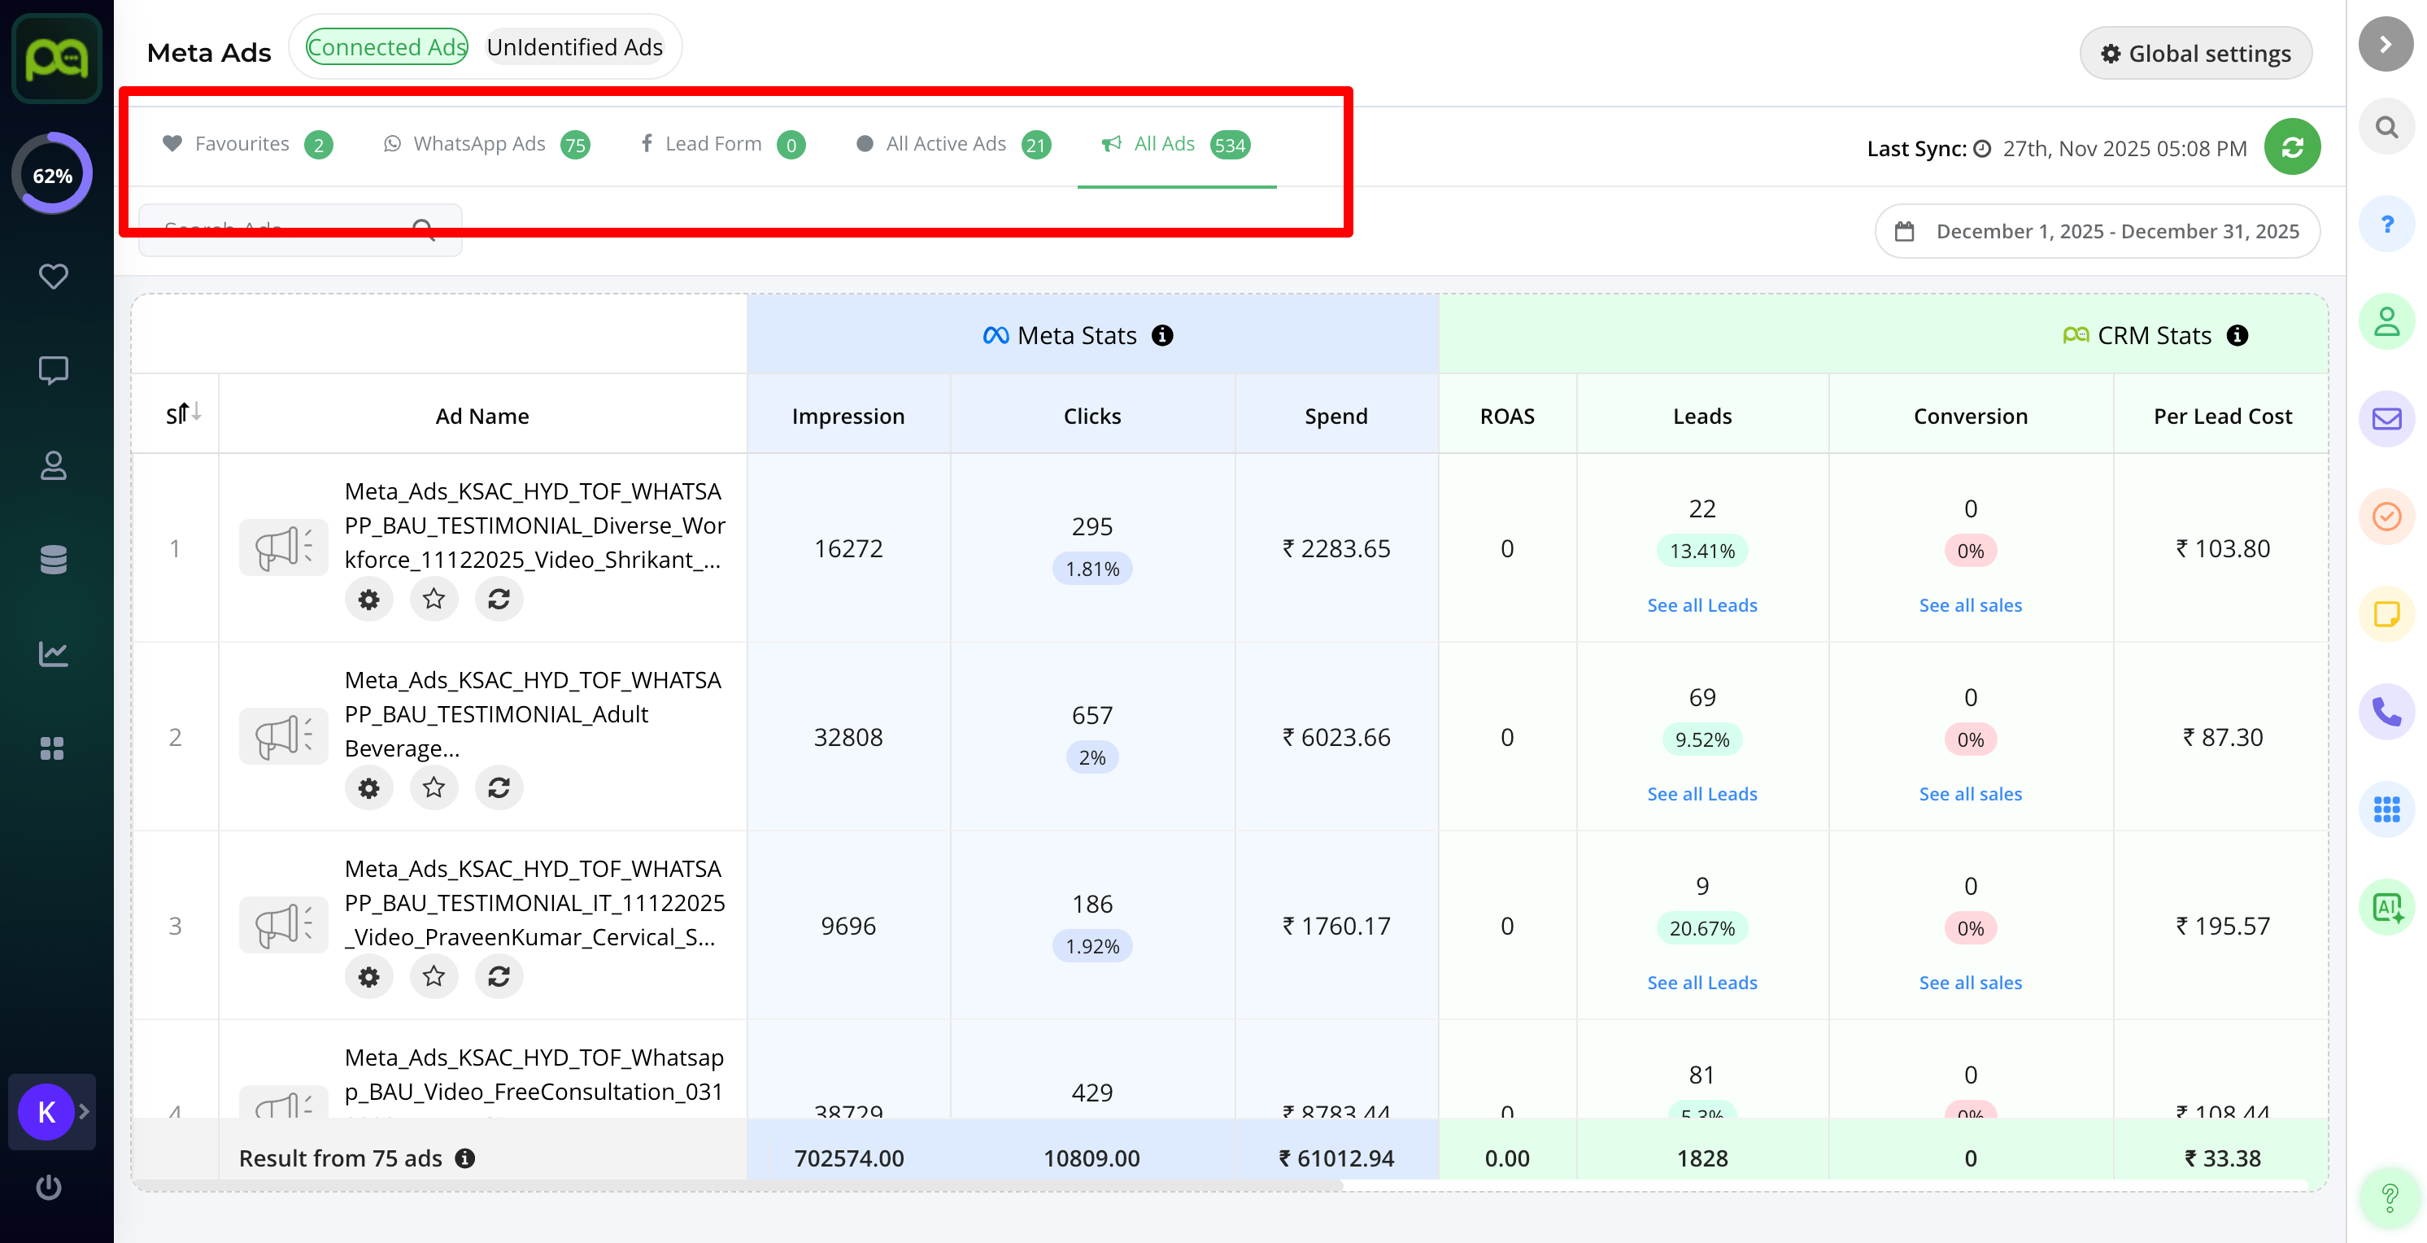Refresh stats for the third ad

coord(499,976)
